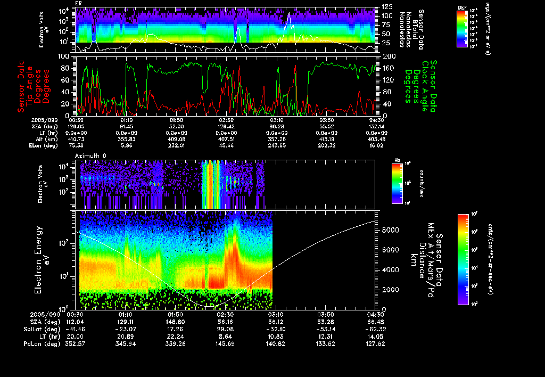Click the 'Electron Energy eV' axis label
This screenshot has height=377, width=545.
click(x=42, y=260)
